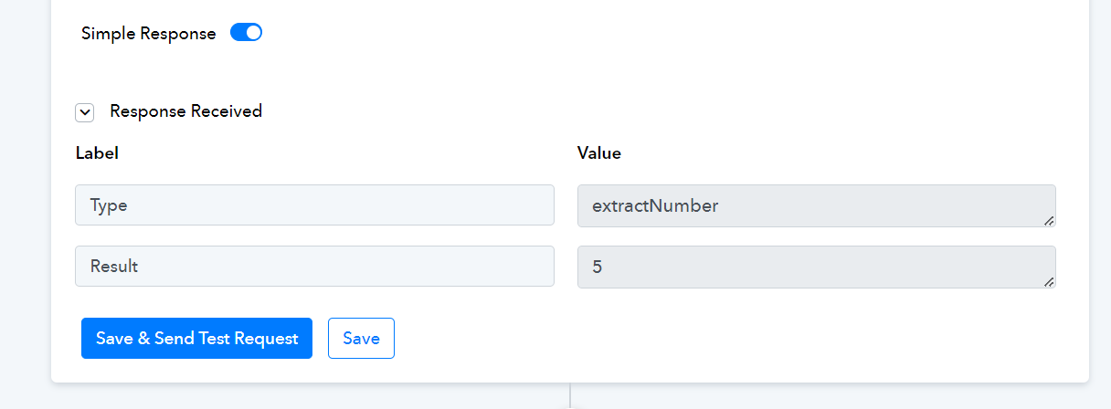Select the Result label field

(314, 267)
